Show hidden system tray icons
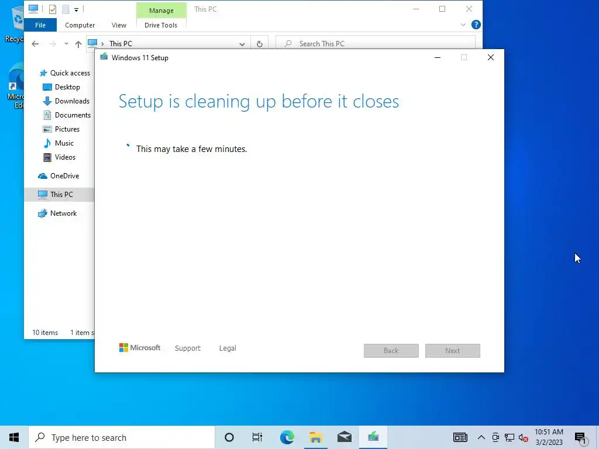Viewport: 599px width, 449px height. (481, 437)
